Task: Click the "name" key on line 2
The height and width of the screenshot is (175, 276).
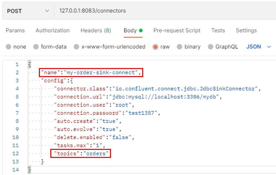Action: (x=51, y=72)
